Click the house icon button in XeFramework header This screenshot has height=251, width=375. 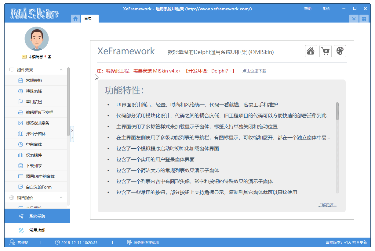click(x=311, y=51)
